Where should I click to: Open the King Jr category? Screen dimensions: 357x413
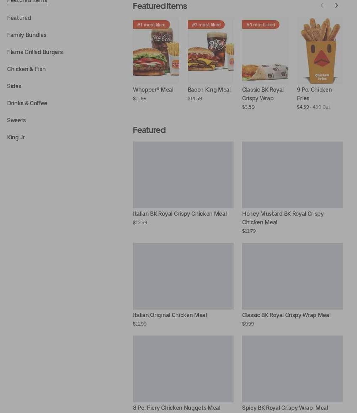pyautogui.click(x=16, y=137)
